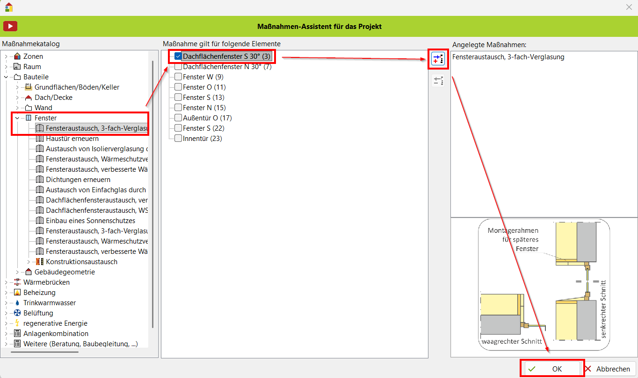Select Haustür erneuern in the catalog
This screenshot has width=638, height=378.
(72, 139)
